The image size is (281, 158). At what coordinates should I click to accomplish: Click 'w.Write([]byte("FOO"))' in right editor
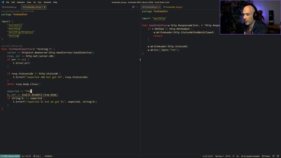(x=164, y=50)
